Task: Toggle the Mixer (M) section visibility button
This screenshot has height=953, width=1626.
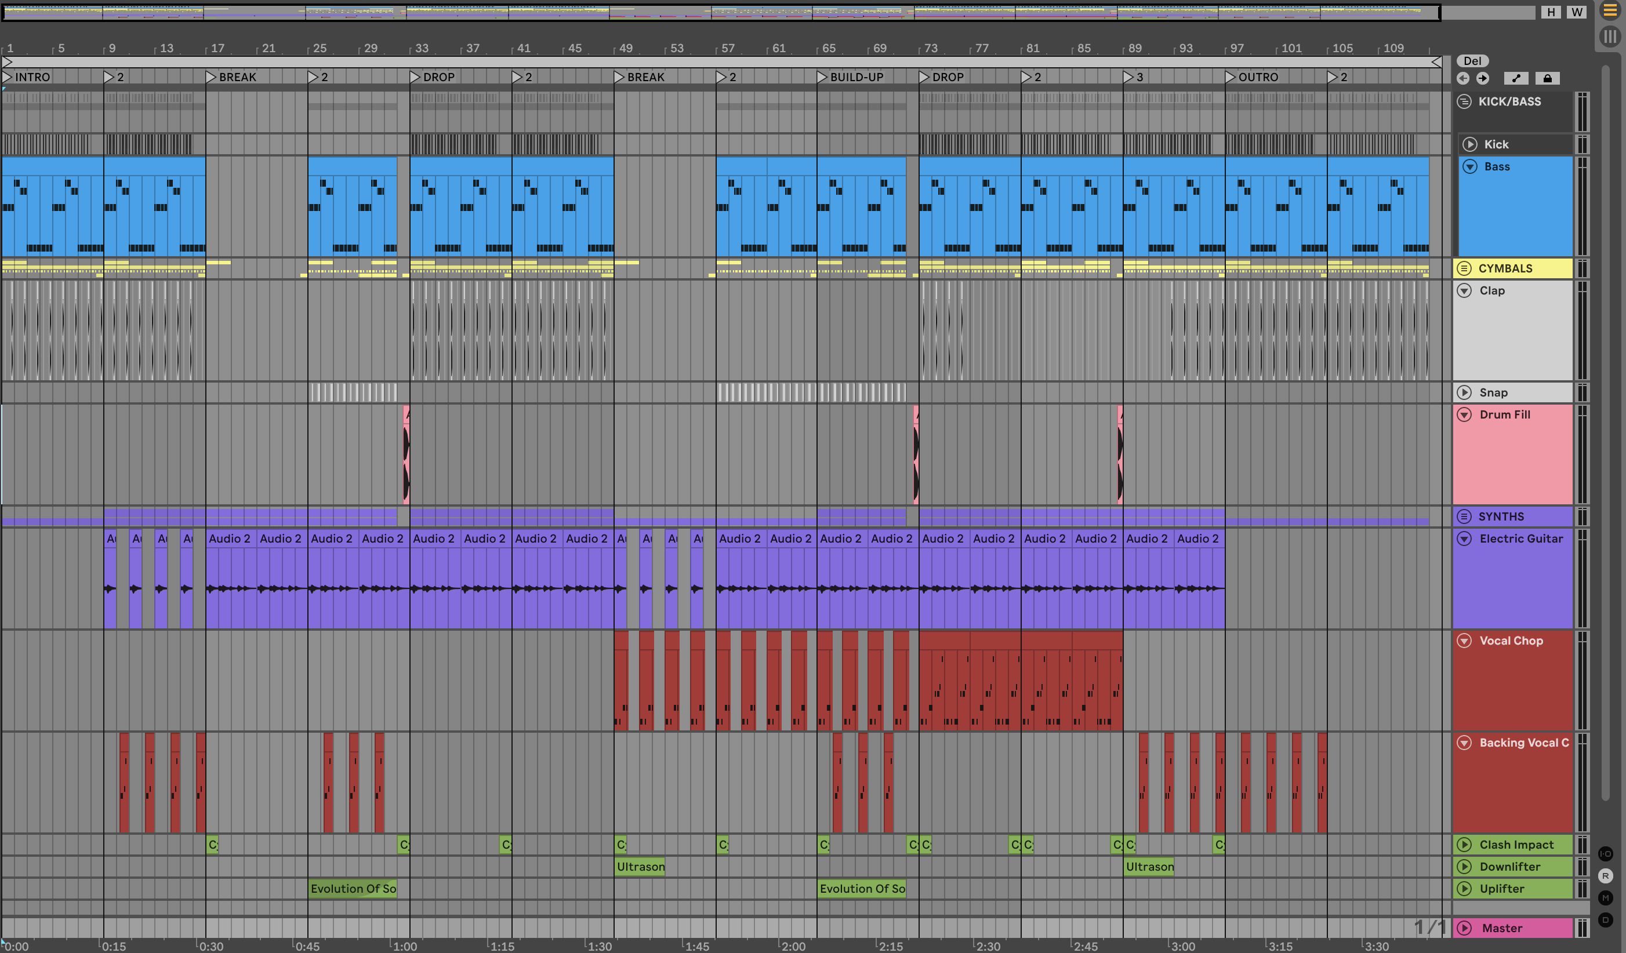Action: (1605, 897)
